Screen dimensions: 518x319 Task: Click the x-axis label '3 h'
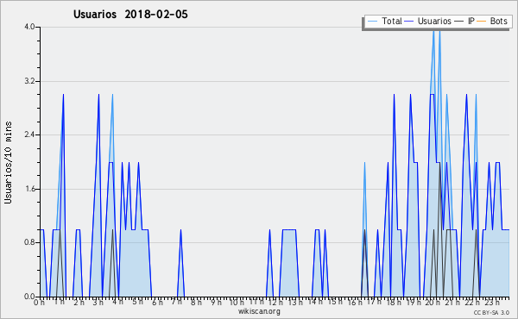click(x=98, y=302)
